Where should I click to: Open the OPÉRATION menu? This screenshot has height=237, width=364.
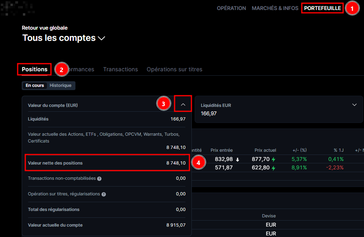pyautogui.click(x=231, y=8)
